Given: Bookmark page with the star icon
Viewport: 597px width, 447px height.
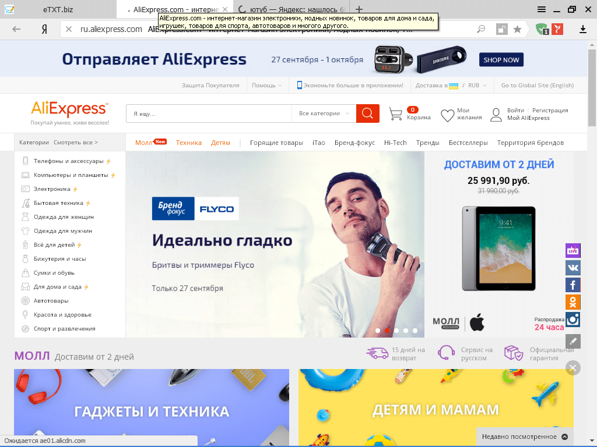Looking at the screenshot, I should point(517,29).
